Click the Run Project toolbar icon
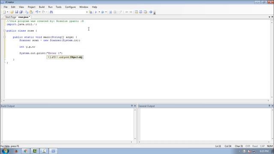The height and width of the screenshot is (154, 274). (103, 12)
